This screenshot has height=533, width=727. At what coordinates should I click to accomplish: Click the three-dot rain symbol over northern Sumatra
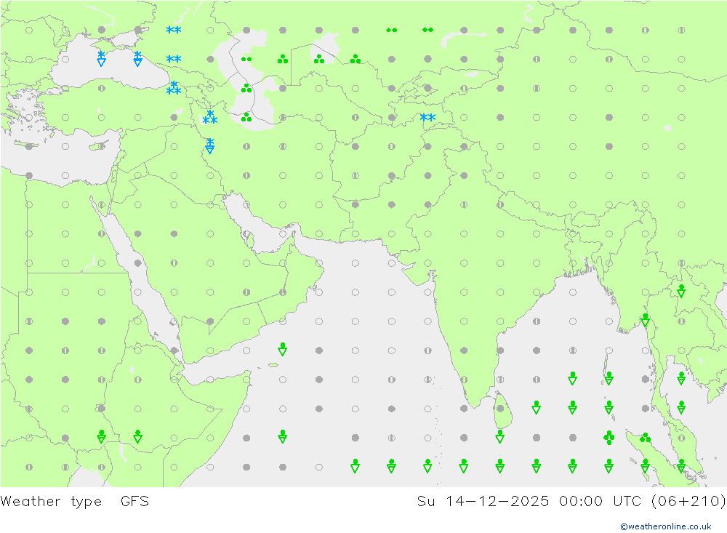click(645, 438)
